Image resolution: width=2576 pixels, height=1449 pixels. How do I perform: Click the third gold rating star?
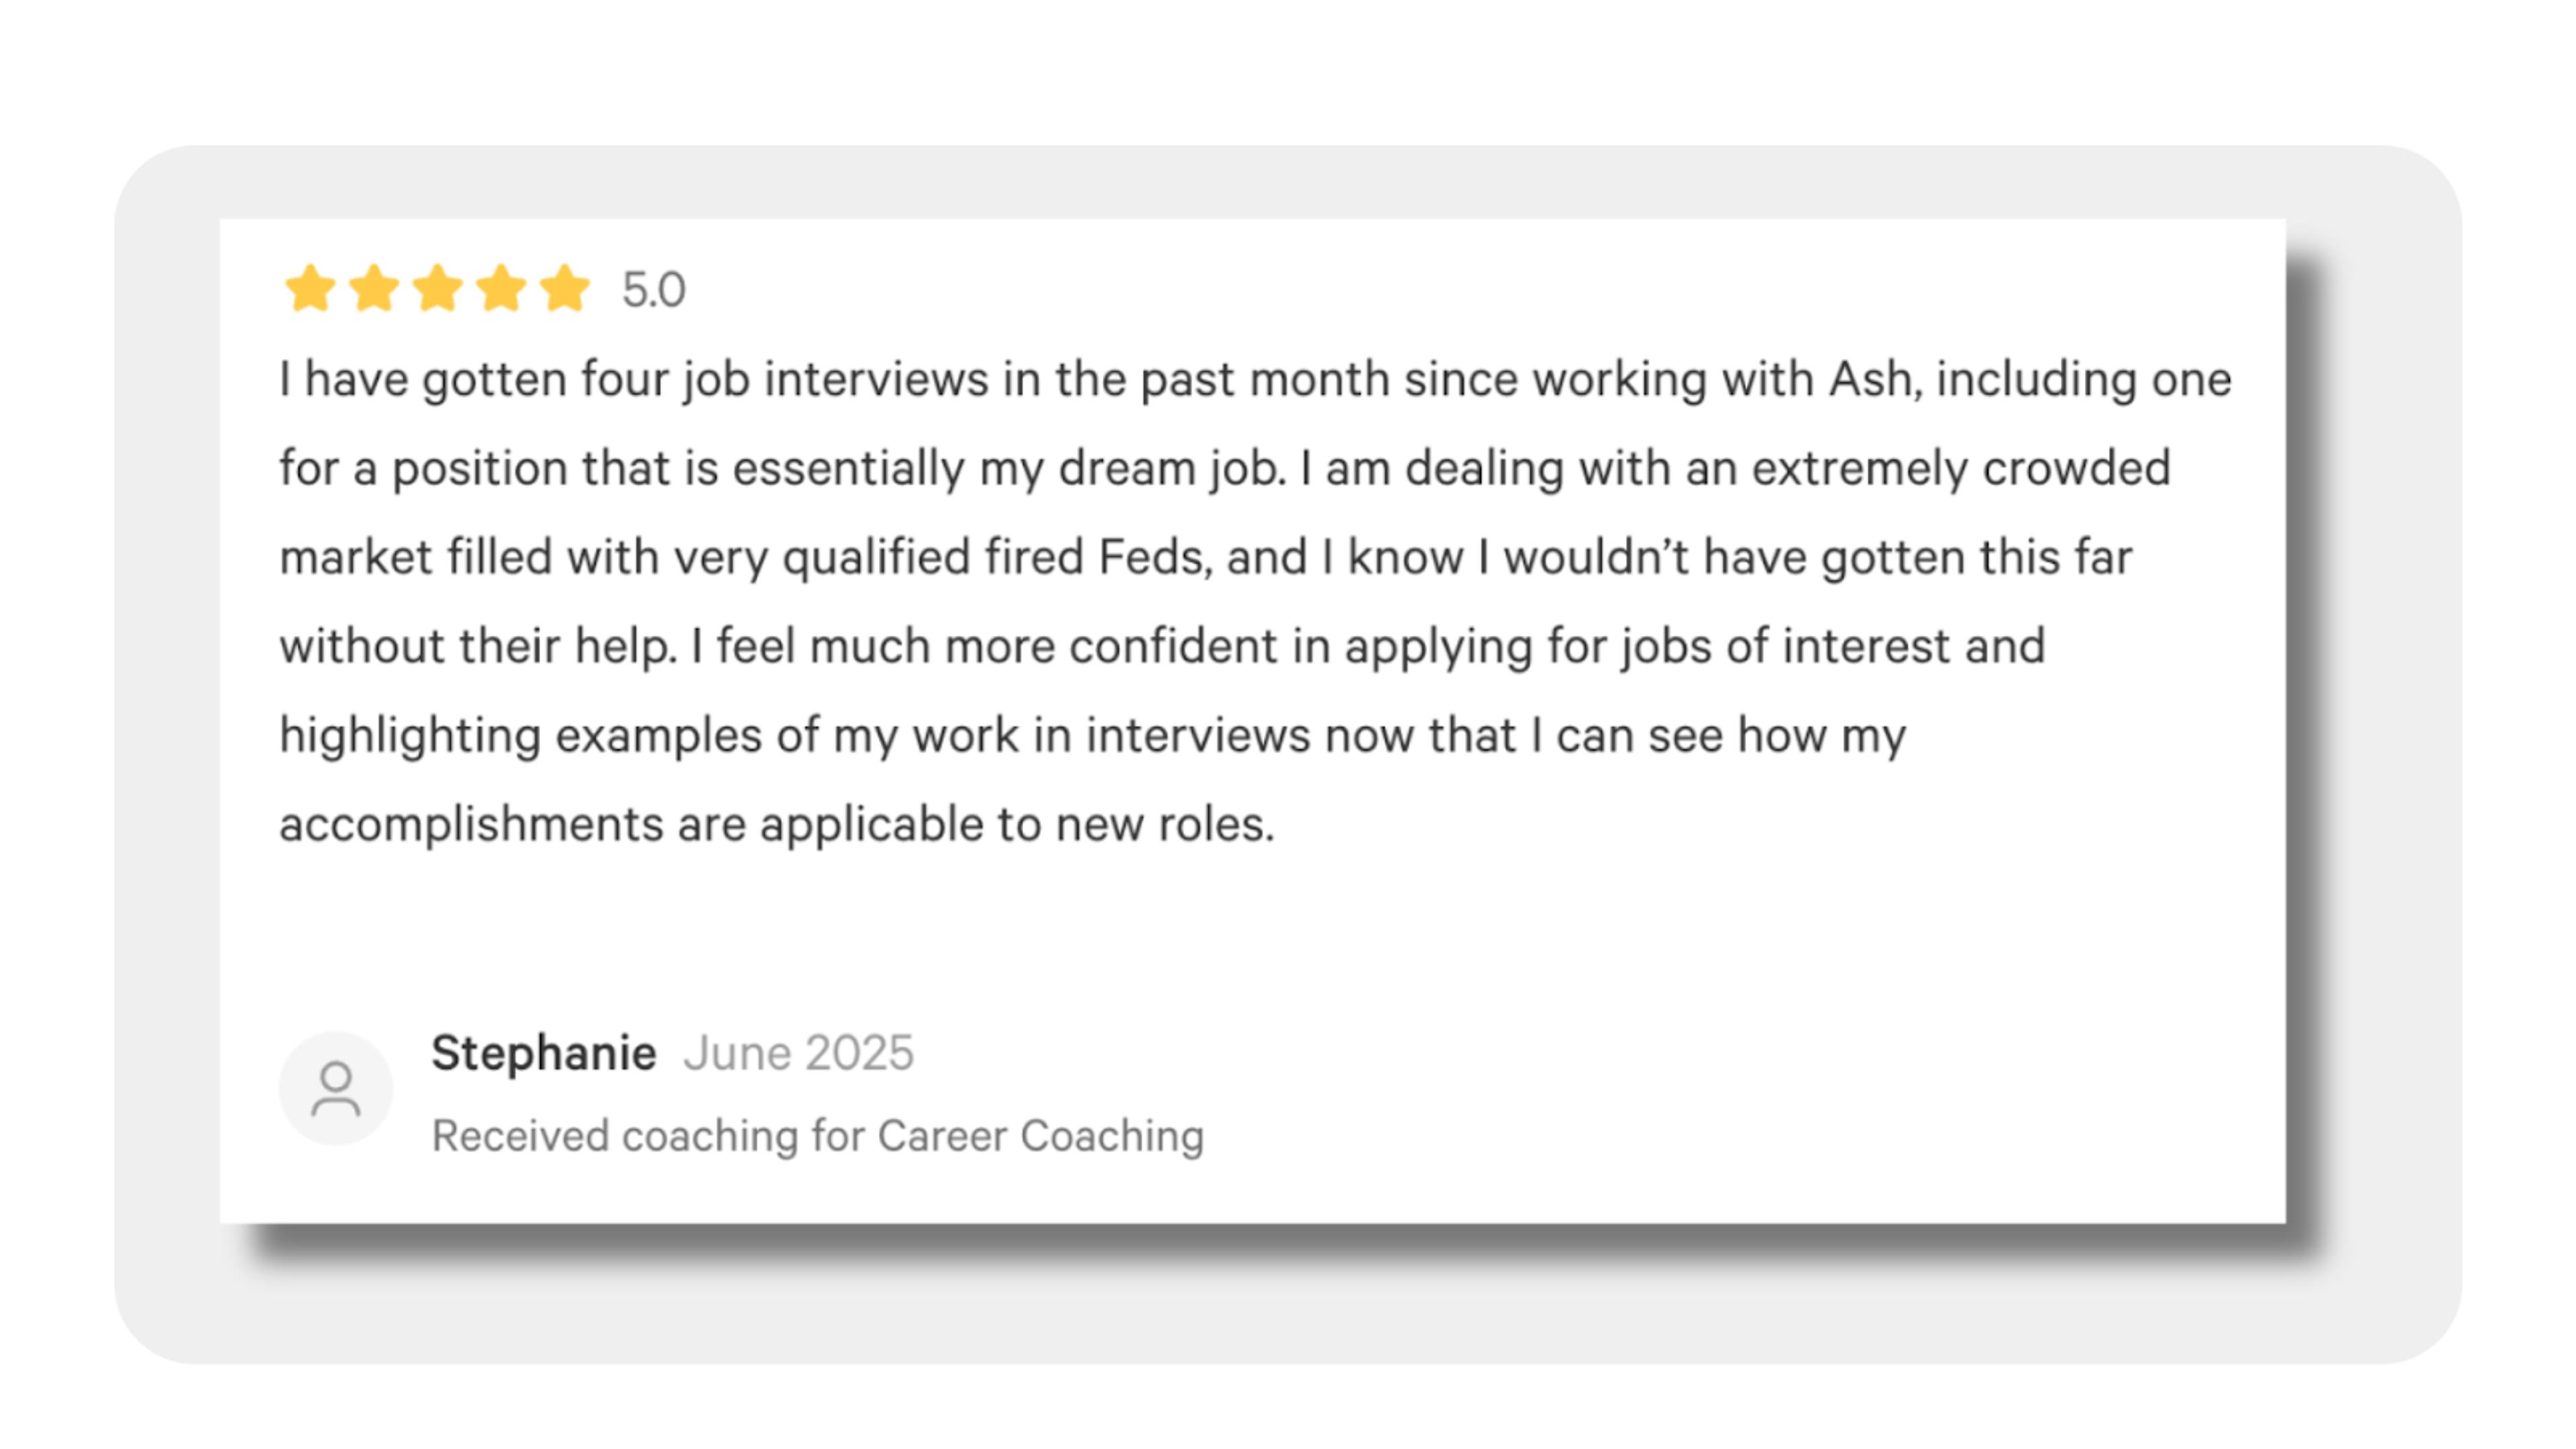pyautogui.click(x=438, y=289)
